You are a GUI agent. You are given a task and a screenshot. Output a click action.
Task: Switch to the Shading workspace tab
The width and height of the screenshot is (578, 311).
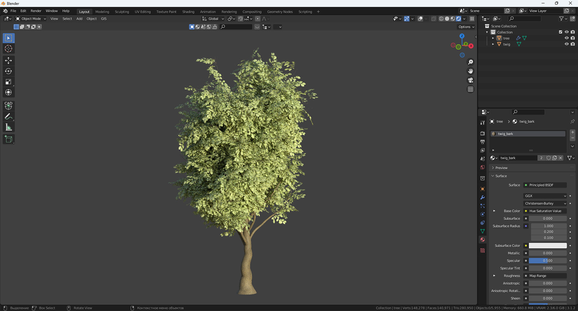(188, 12)
